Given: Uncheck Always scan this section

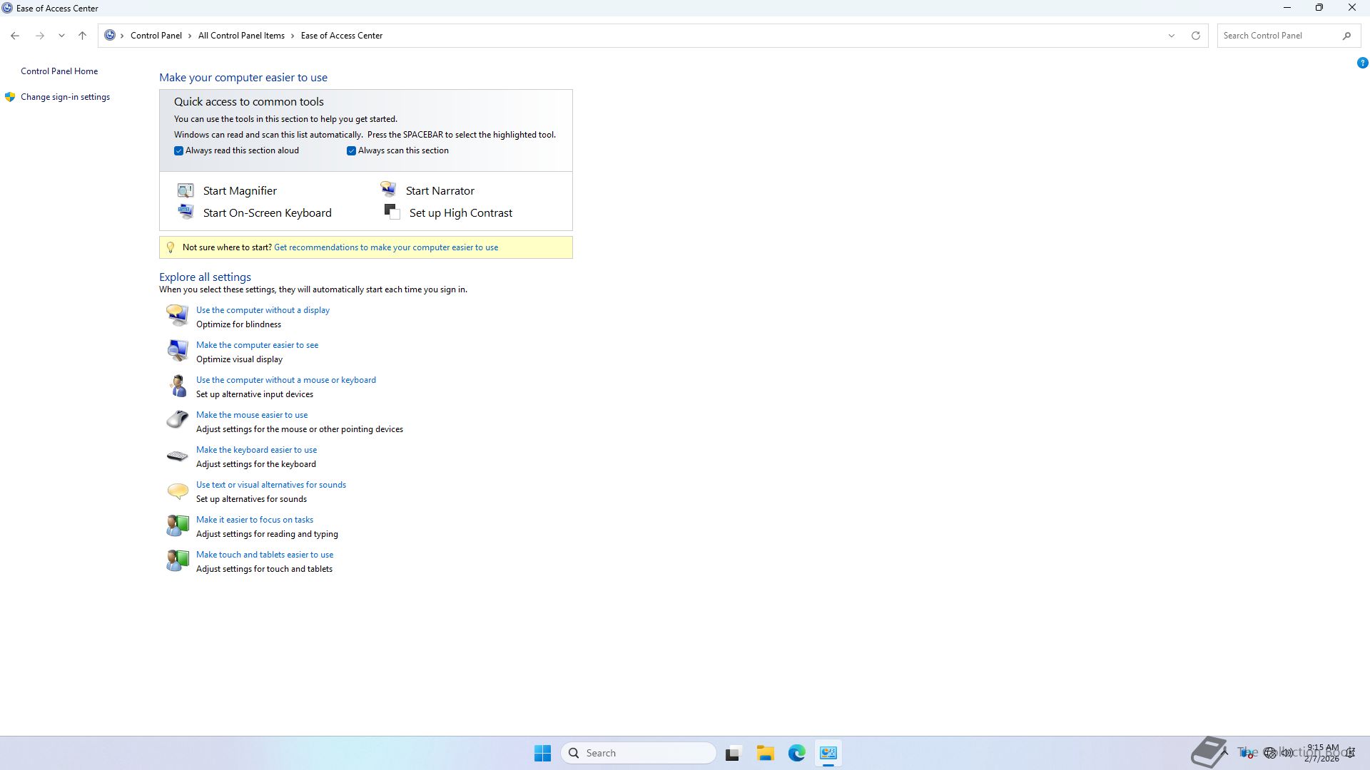Looking at the screenshot, I should 351,150.
